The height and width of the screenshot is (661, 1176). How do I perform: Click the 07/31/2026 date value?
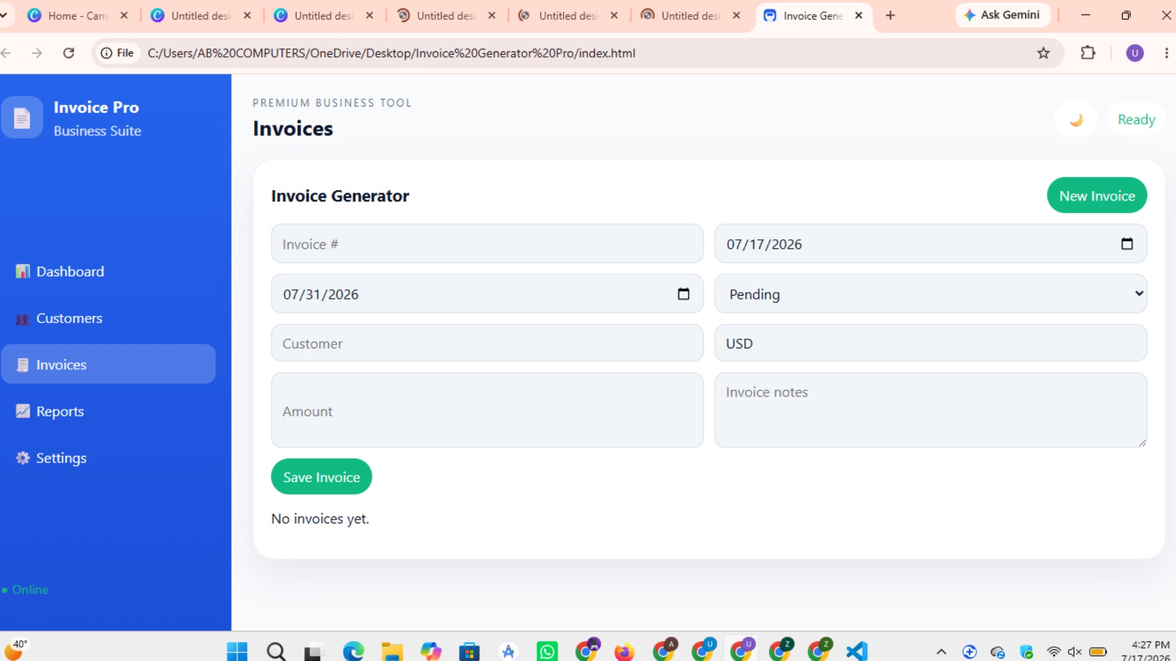(x=320, y=294)
